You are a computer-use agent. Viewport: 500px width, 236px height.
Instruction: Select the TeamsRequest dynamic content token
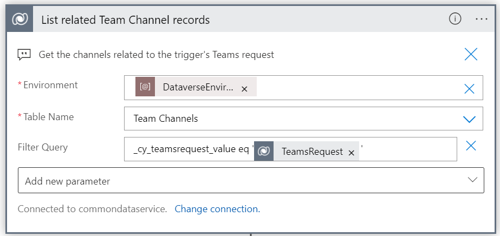pos(307,151)
